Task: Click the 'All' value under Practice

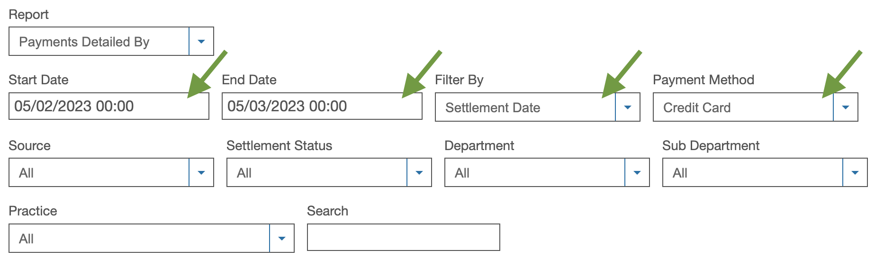Action: click(27, 239)
